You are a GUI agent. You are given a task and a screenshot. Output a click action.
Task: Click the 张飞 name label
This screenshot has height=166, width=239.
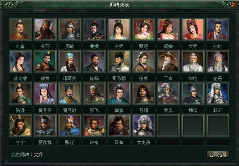94,110
